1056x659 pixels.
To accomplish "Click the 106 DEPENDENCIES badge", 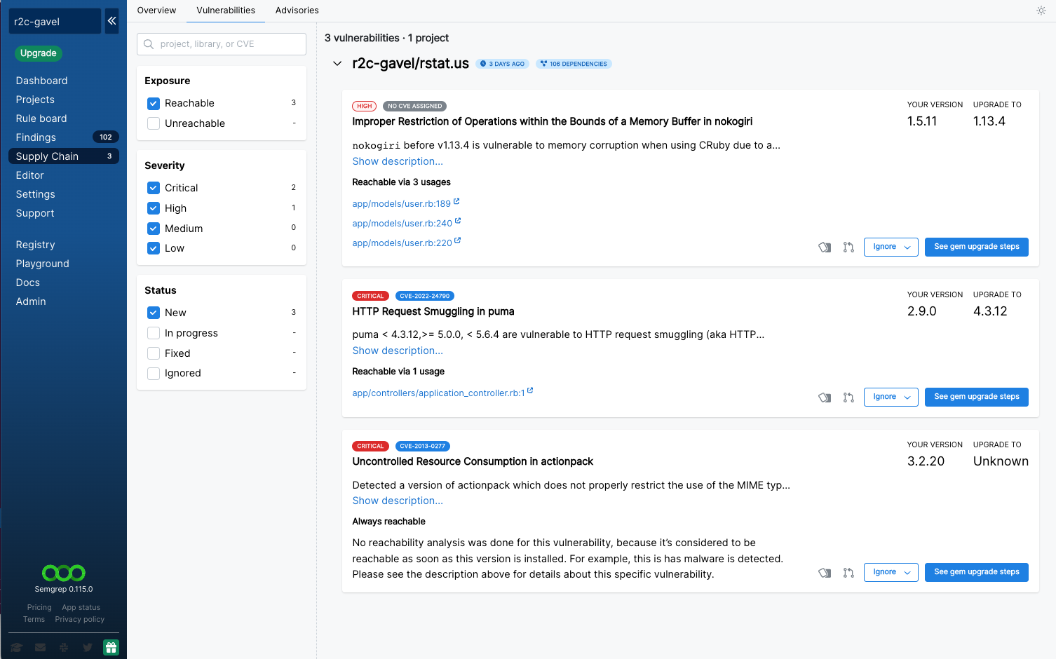I will coord(574,64).
